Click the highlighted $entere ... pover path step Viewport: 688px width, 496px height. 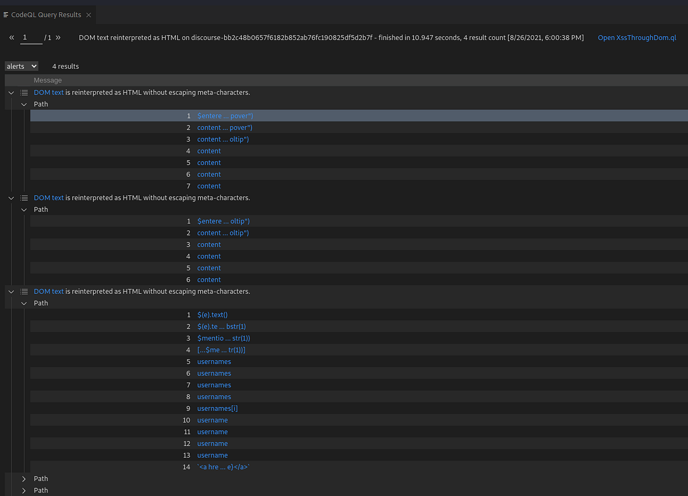(x=225, y=116)
